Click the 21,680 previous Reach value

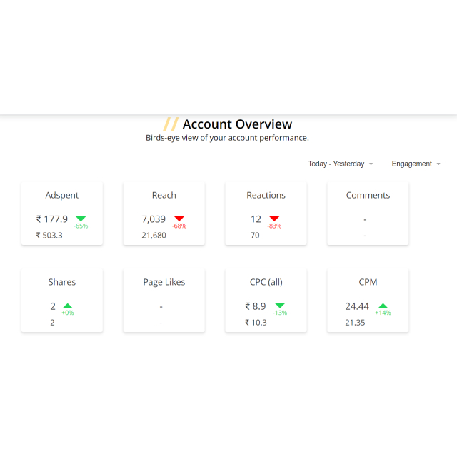[154, 236]
